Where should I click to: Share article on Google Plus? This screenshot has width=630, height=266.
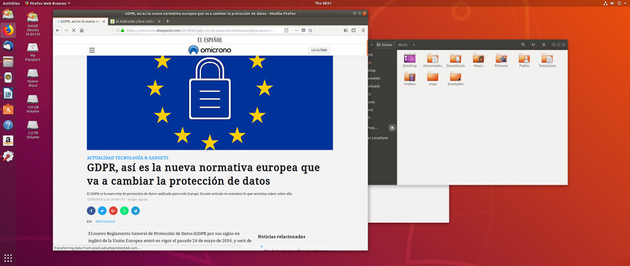(x=113, y=211)
